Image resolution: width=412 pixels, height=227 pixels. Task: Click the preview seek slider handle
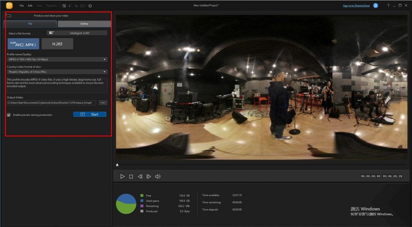point(117,165)
